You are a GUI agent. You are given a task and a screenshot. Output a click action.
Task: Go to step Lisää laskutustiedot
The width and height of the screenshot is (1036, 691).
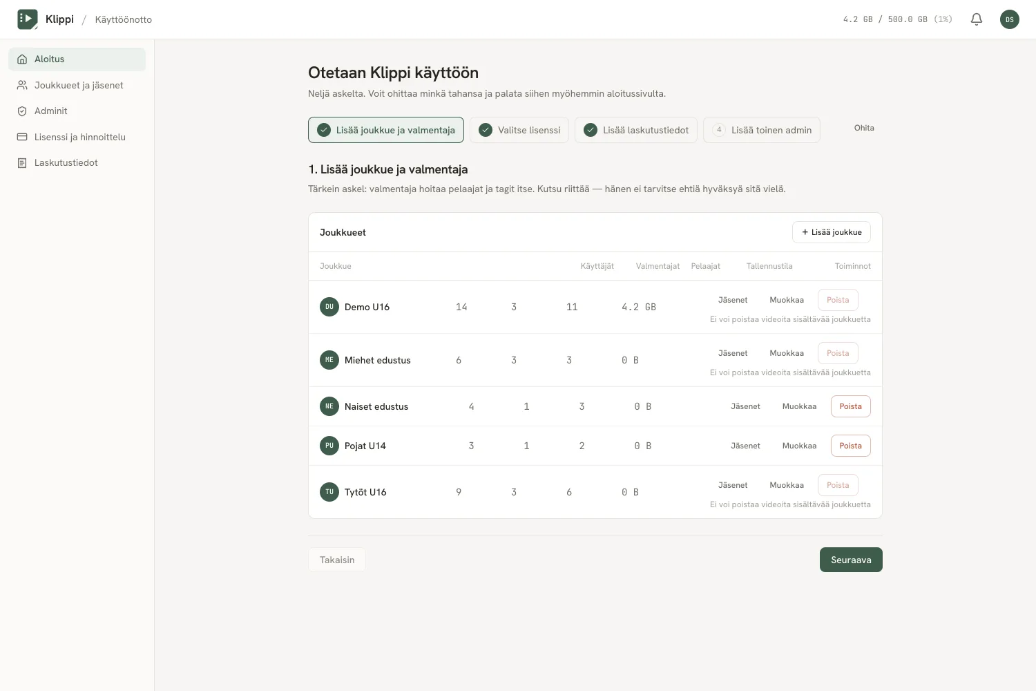coord(636,130)
